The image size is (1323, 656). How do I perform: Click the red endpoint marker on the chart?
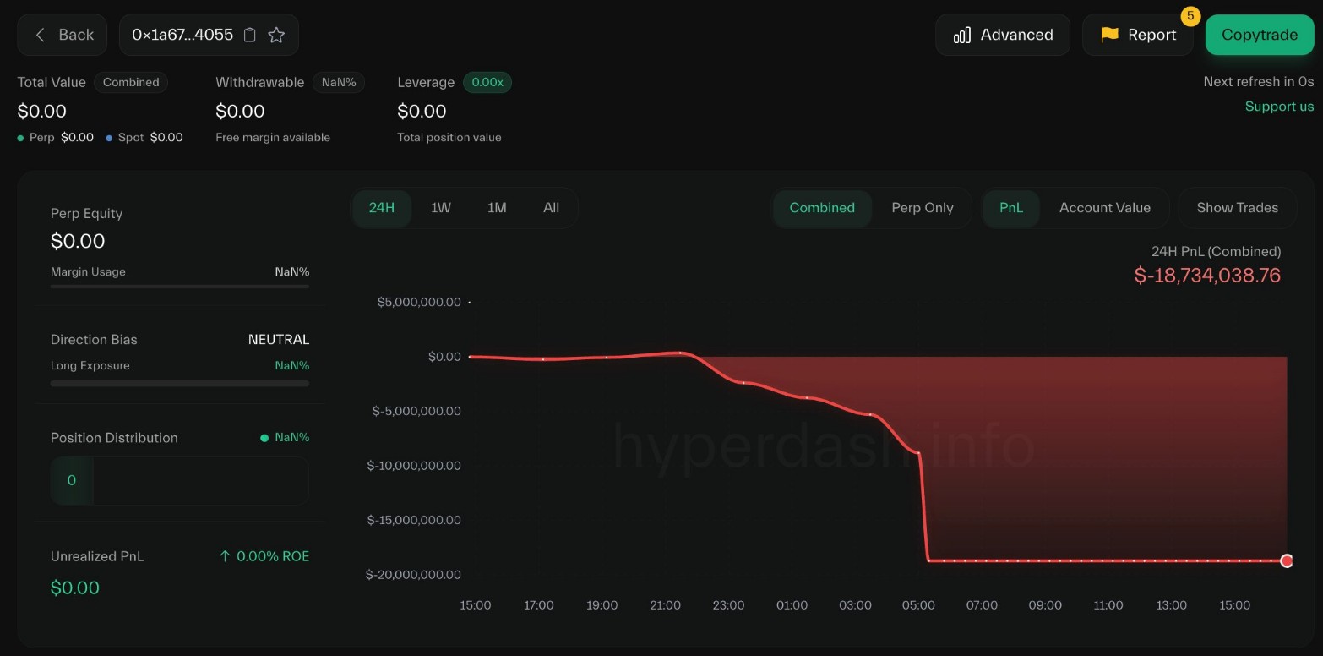click(x=1287, y=560)
